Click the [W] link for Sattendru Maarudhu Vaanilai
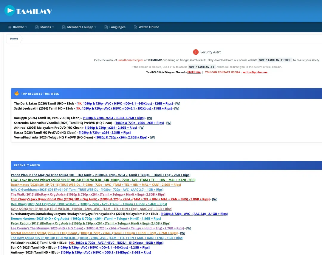The height and width of the screenshot is (255, 322). (168, 123)
